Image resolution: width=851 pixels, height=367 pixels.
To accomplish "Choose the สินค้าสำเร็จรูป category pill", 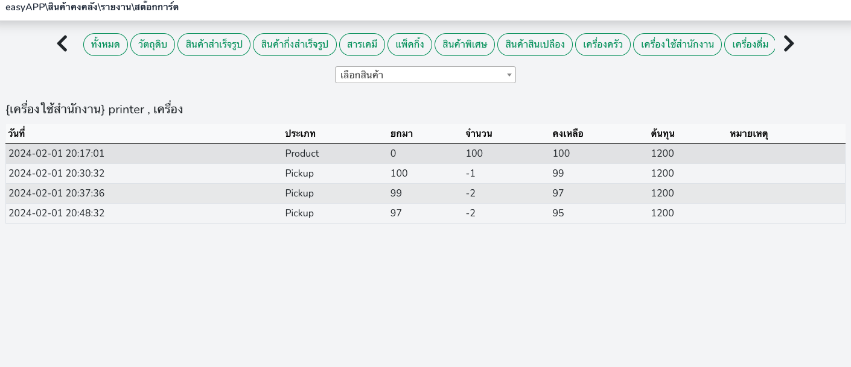I will 214,45.
